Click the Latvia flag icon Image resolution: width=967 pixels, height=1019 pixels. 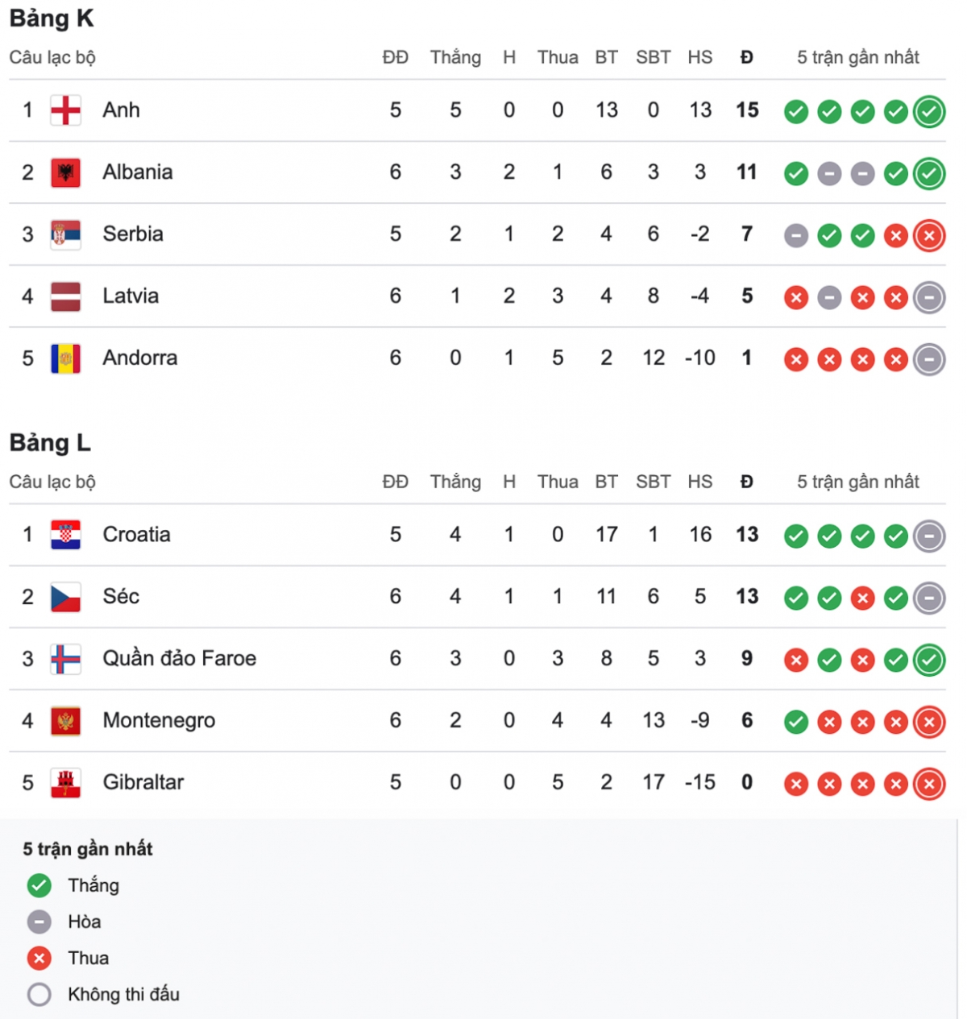pos(65,296)
